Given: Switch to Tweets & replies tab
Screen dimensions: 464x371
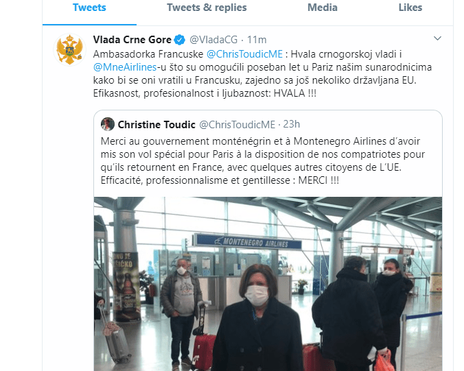Looking at the screenshot, I should pos(207,8).
